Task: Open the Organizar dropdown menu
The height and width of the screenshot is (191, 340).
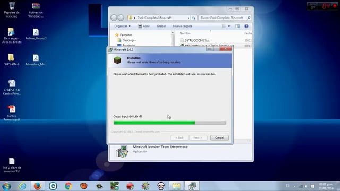Action: point(122,26)
